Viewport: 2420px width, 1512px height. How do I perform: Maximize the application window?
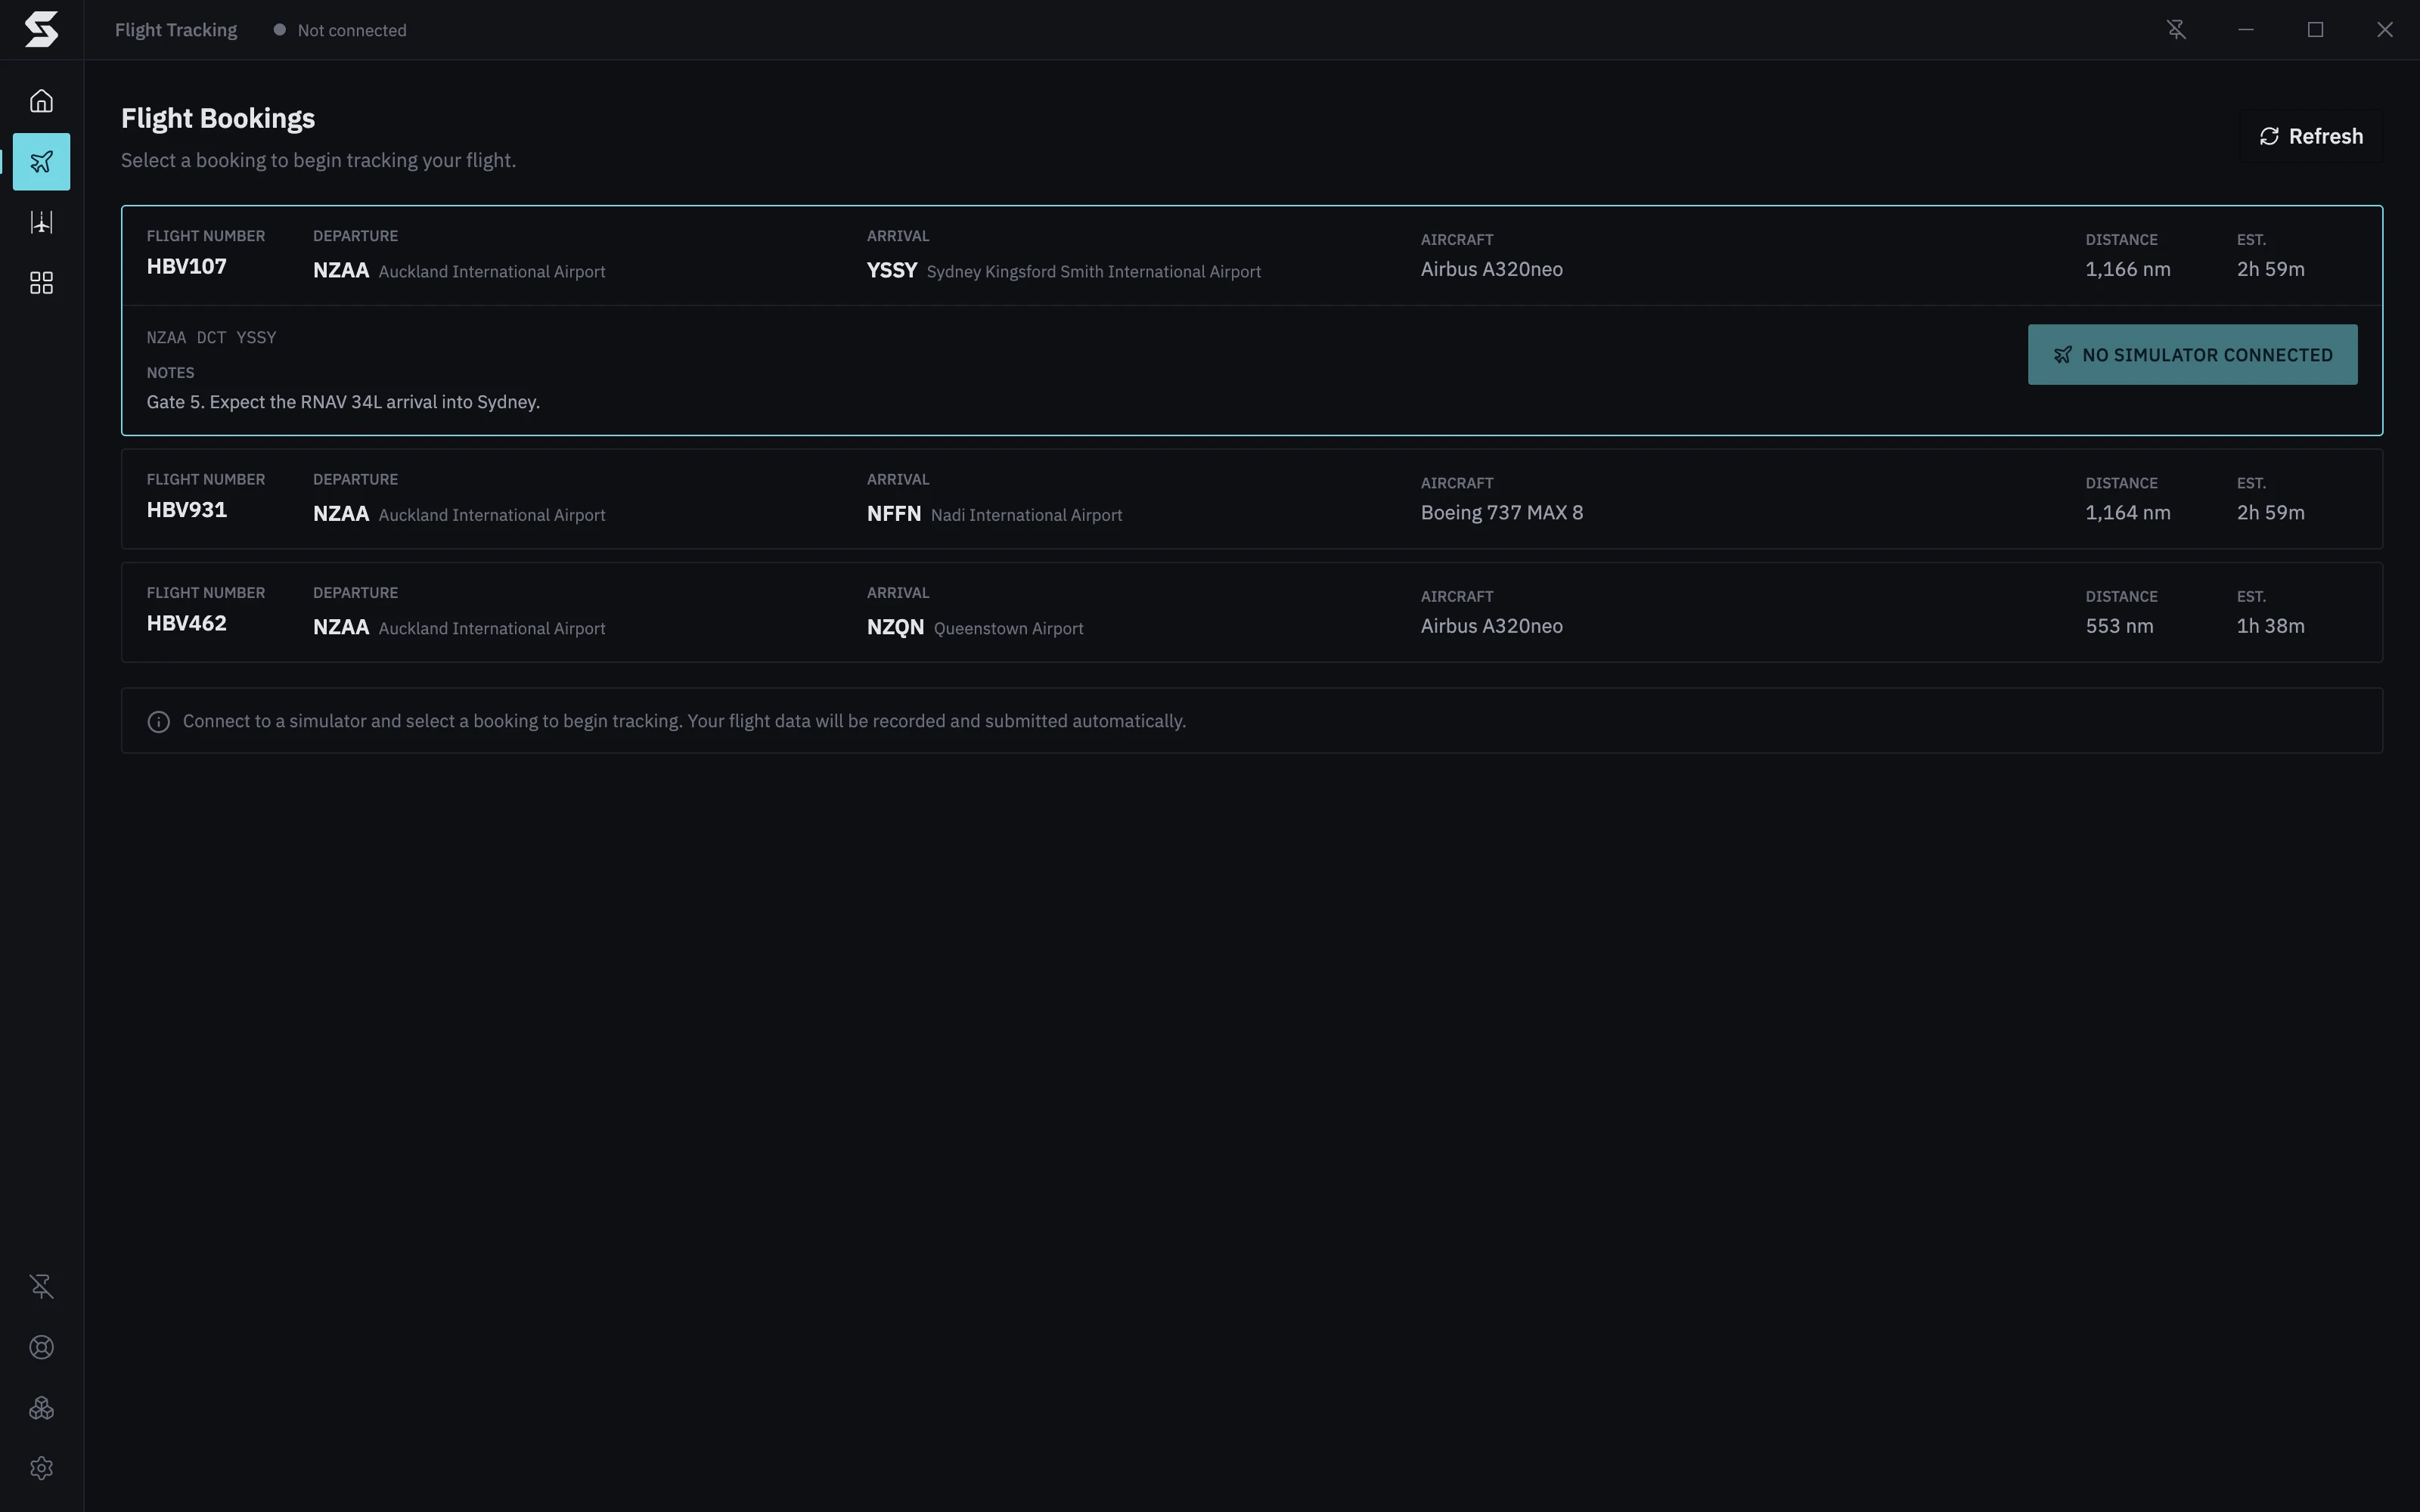[x=2315, y=30]
